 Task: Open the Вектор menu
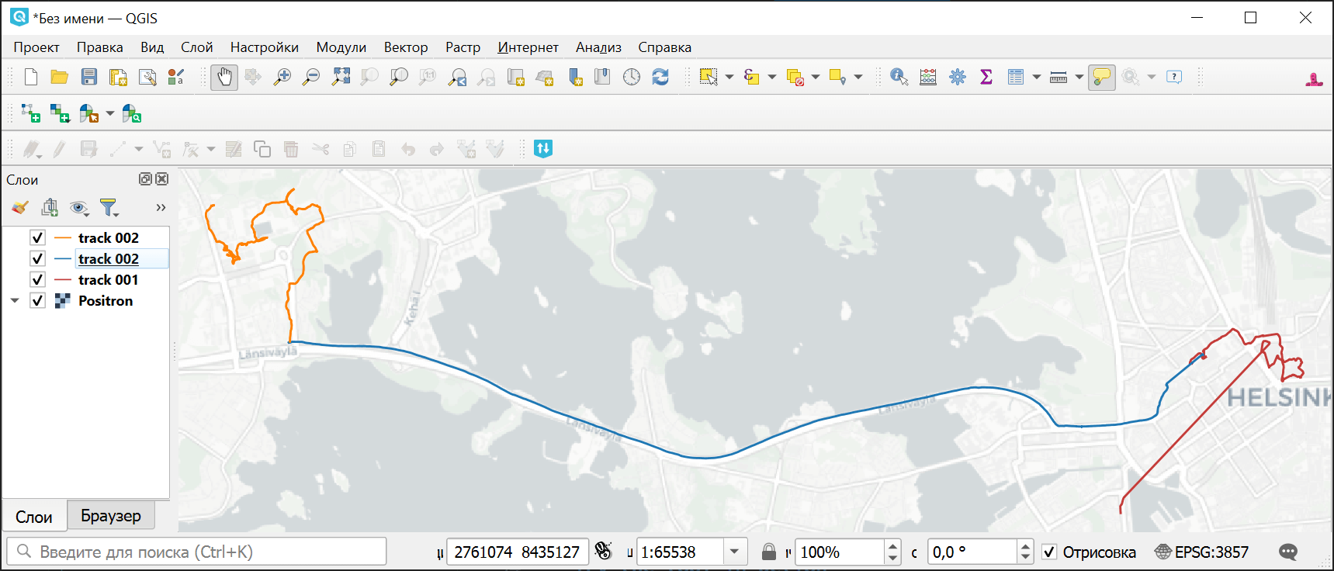coord(405,47)
